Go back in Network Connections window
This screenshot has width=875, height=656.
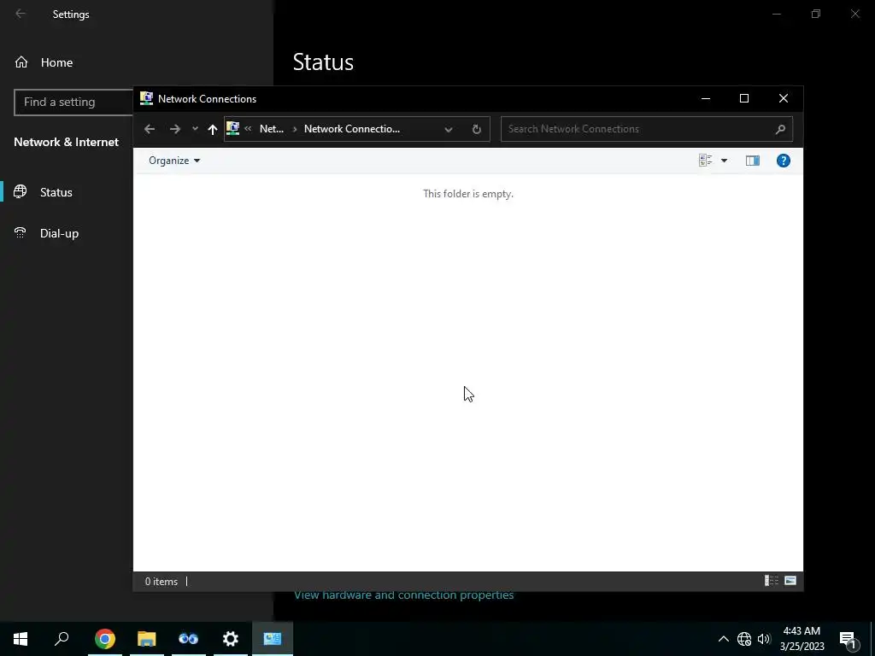pyautogui.click(x=149, y=129)
